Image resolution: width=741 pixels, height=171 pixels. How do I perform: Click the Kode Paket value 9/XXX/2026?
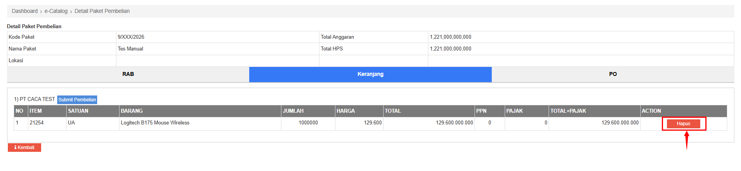[131, 37]
